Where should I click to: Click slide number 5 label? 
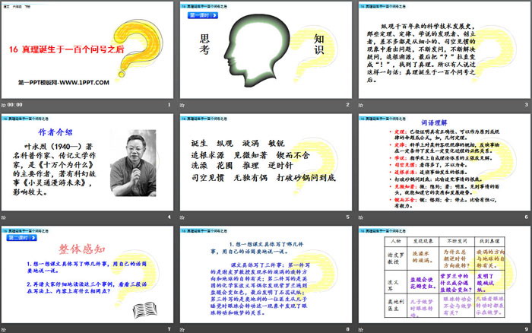pos(347,217)
